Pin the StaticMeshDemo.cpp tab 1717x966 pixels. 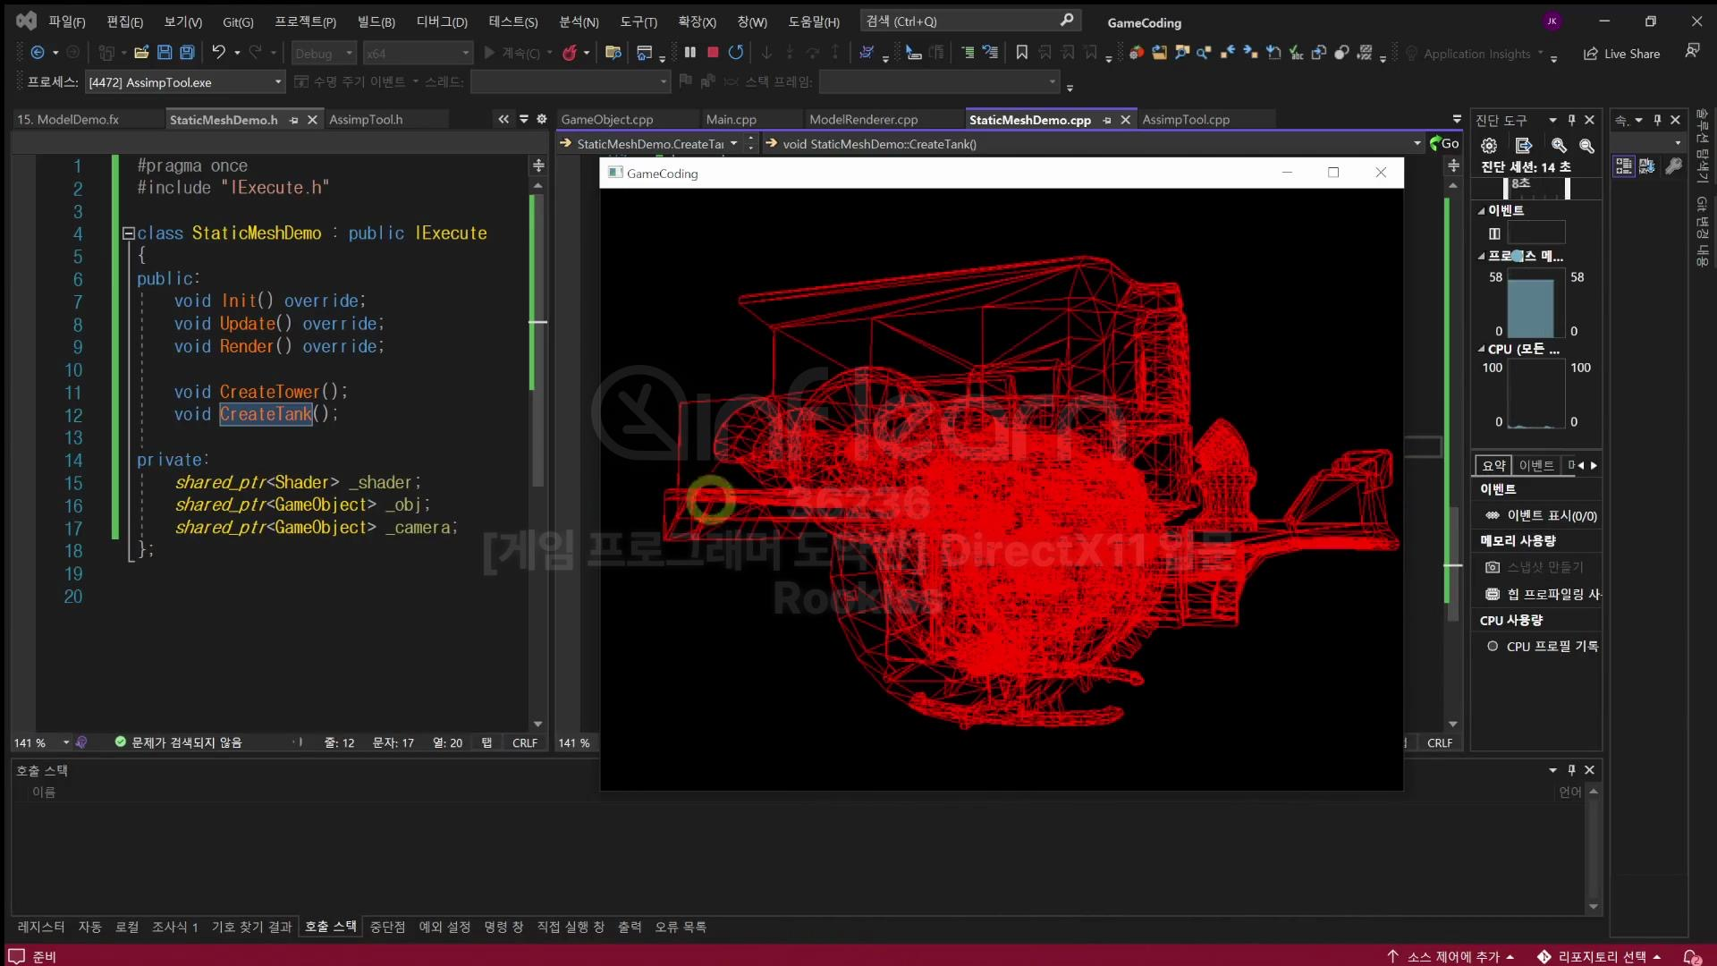click(1107, 120)
